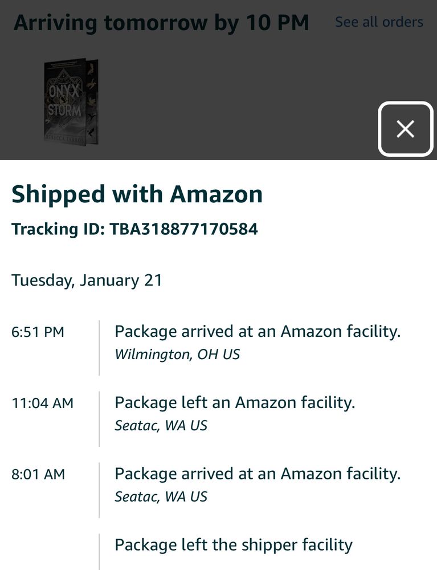This screenshot has height=570, width=437.
Task: Select 'Package left an Amazon facility' event
Action: tap(235, 402)
